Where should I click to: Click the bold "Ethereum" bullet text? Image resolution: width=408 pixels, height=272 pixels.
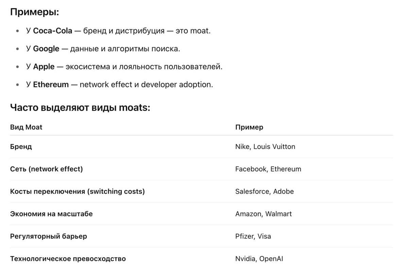(51, 85)
